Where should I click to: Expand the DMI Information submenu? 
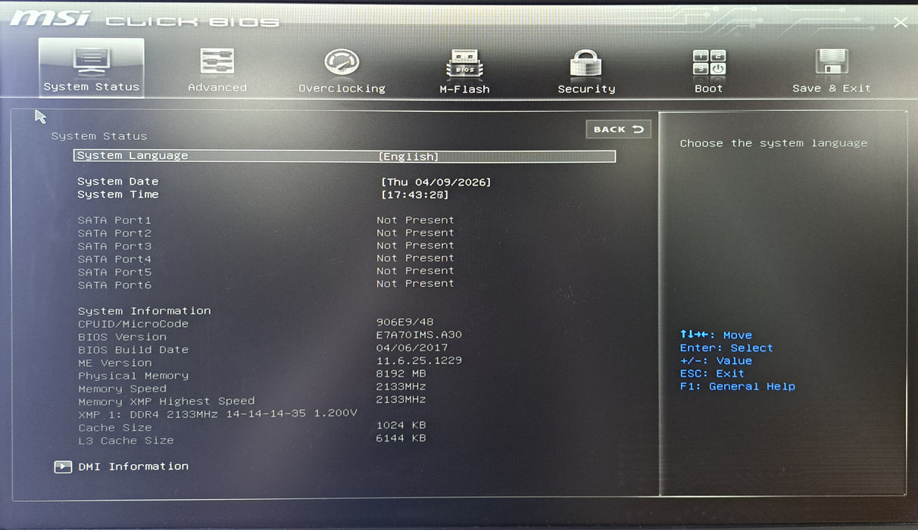pyautogui.click(x=133, y=466)
